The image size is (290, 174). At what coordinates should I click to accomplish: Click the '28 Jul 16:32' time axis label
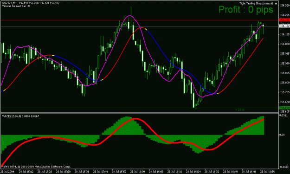[212, 171]
